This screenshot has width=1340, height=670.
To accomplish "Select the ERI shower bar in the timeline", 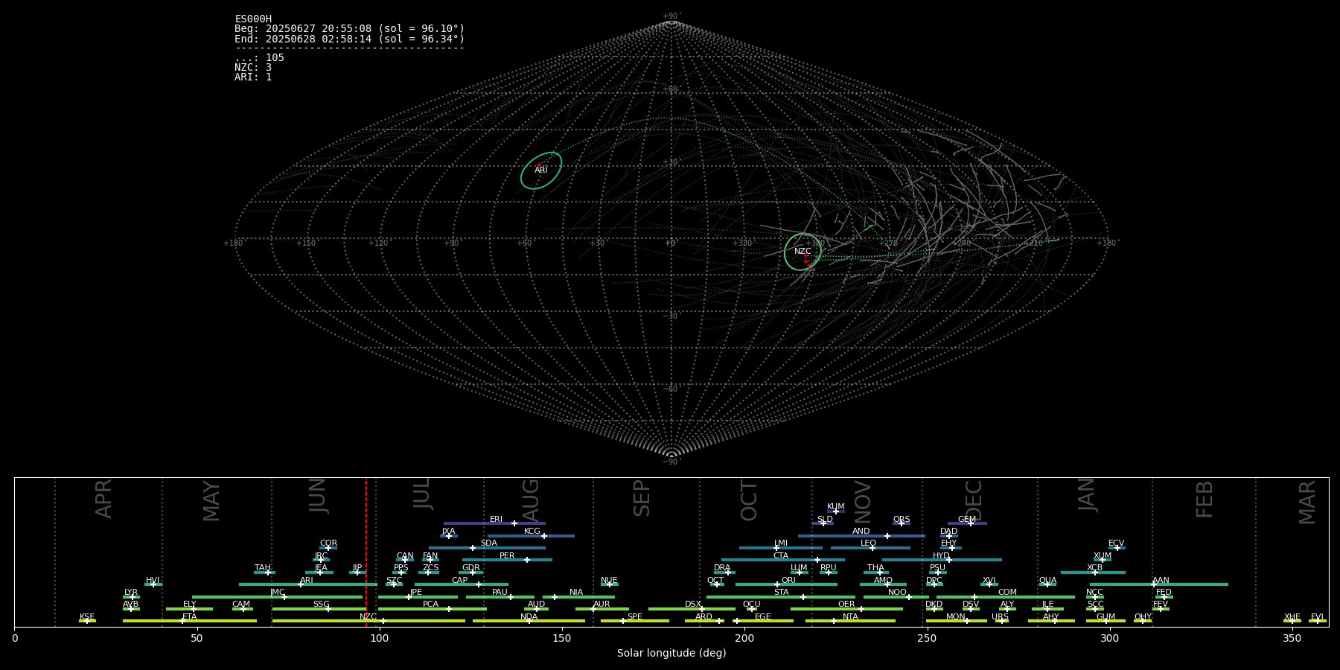I will coord(494,523).
